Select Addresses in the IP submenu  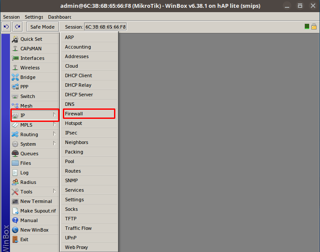[x=89, y=56]
